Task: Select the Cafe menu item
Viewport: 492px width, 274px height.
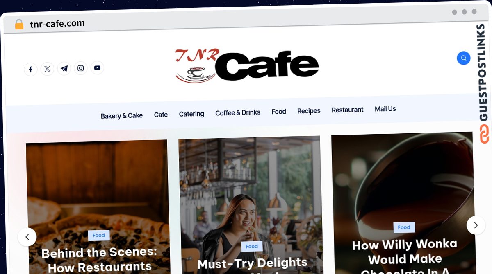Action: click(x=161, y=115)
